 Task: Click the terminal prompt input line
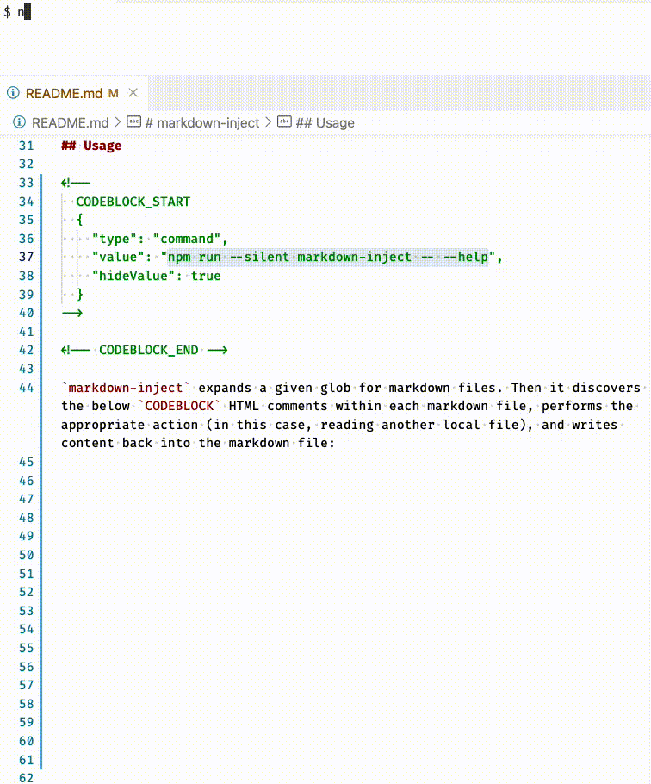[x=325, y=12]
